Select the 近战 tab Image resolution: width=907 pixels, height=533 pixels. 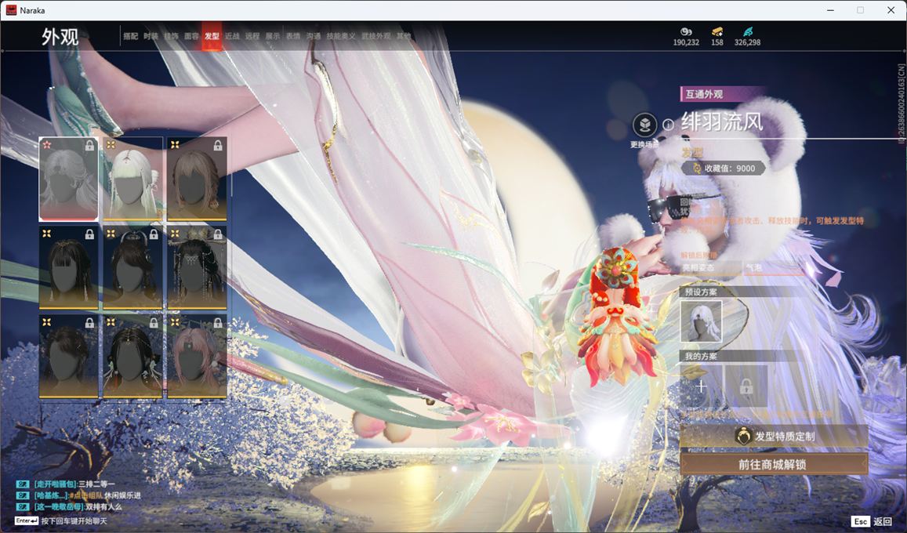point(232,36)
